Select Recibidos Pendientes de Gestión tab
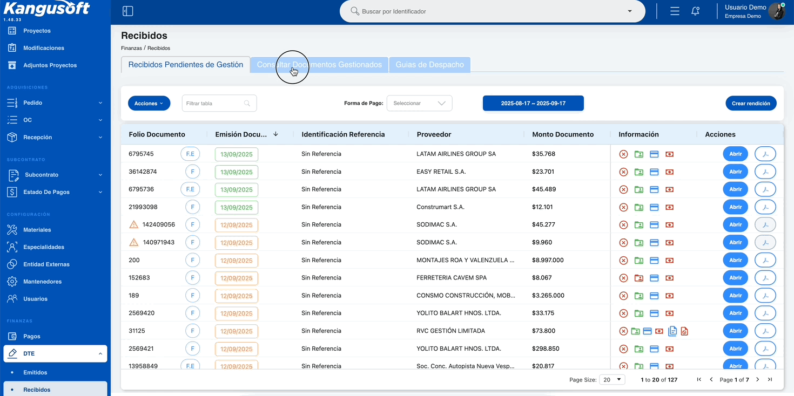794x396 pixels. pyautogui.click(x=185, y=65)
